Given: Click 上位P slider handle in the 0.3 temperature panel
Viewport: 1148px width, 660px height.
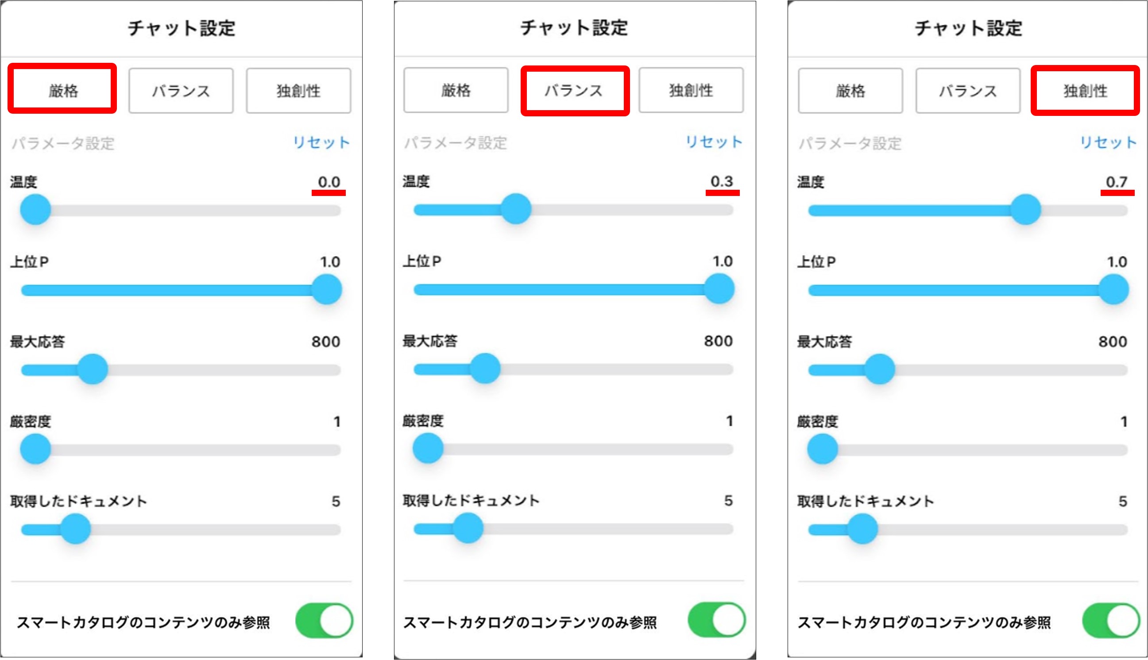Looking at the screenshot, I should tap(719, 289).
